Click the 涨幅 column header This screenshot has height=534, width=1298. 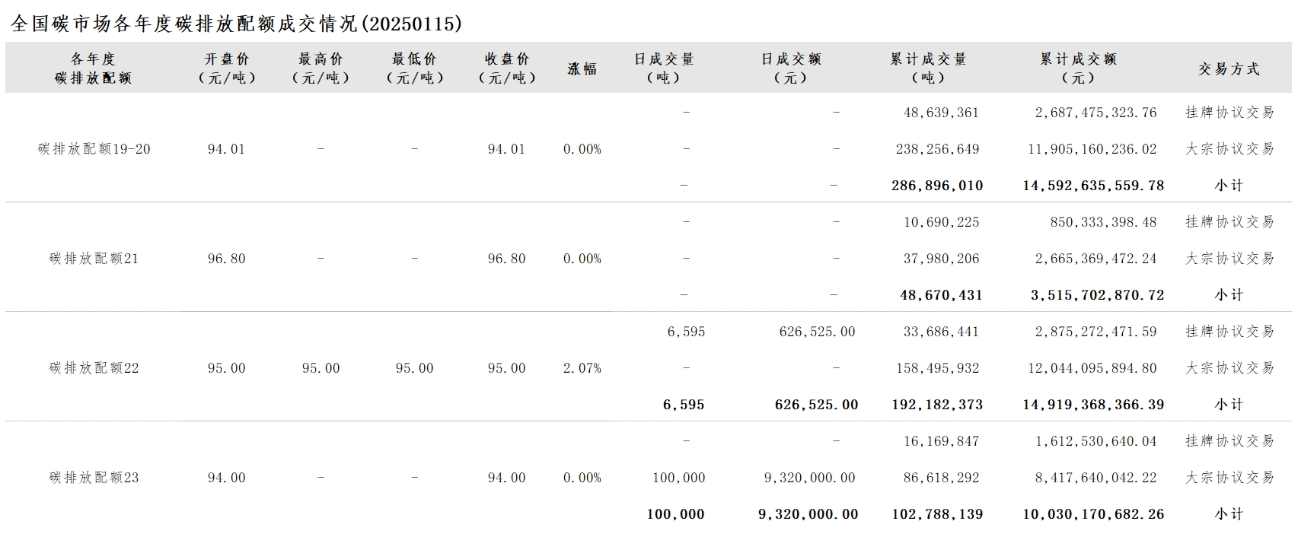click(582, 68)
